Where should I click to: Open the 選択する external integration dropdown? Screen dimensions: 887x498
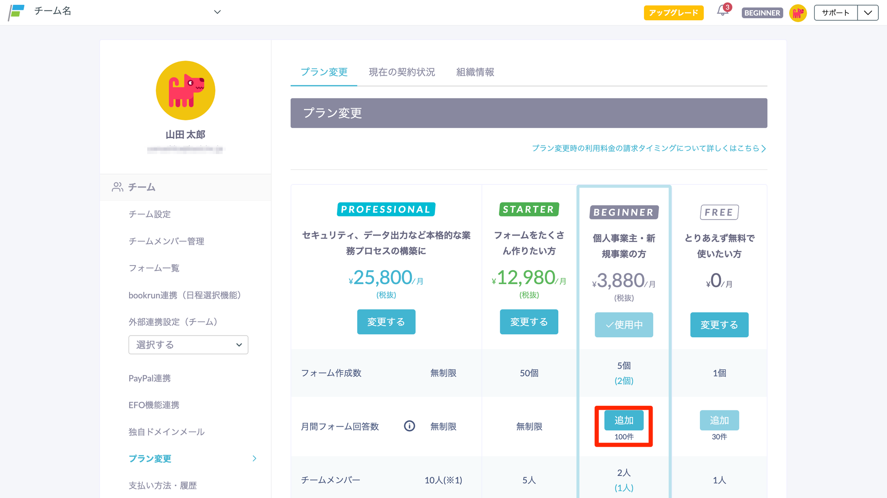coord(188,345)
